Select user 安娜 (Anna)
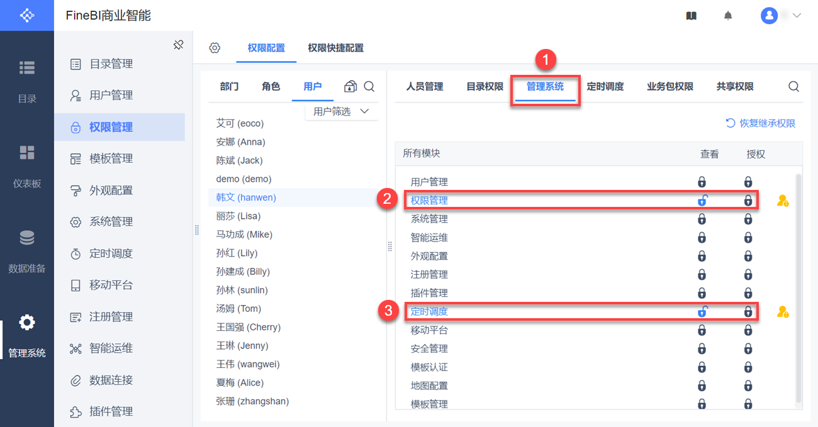 294,142
